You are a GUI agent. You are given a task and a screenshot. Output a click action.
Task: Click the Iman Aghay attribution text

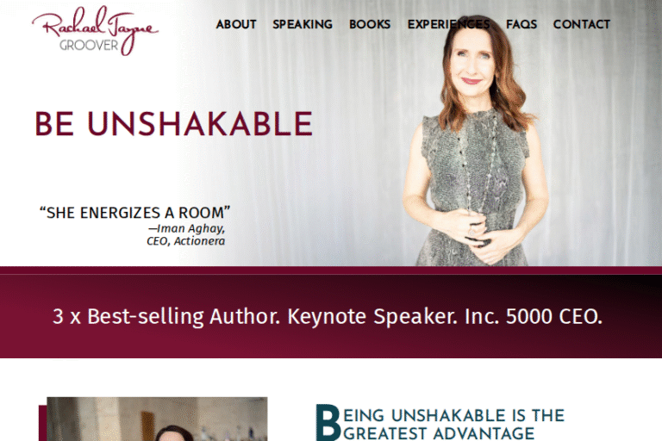coord(186,229)
